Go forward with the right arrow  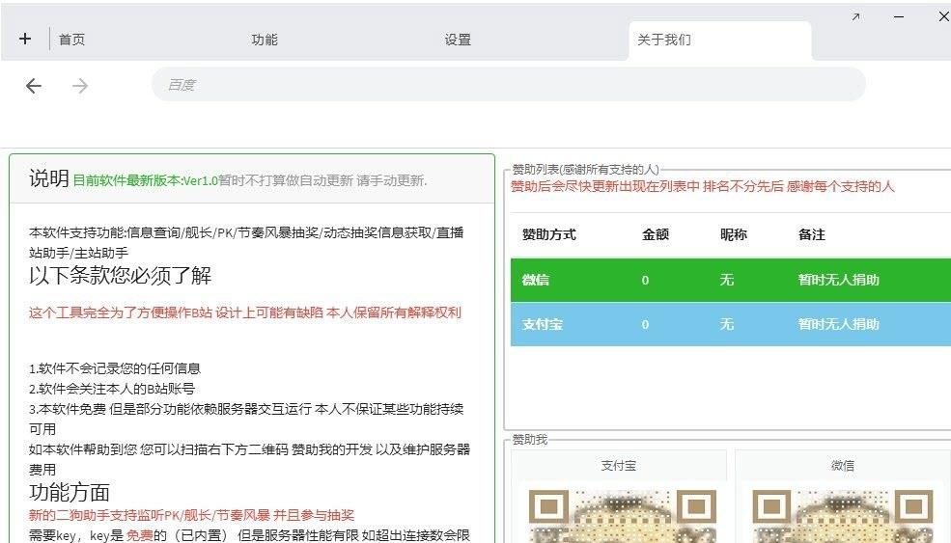pos(80,86)
